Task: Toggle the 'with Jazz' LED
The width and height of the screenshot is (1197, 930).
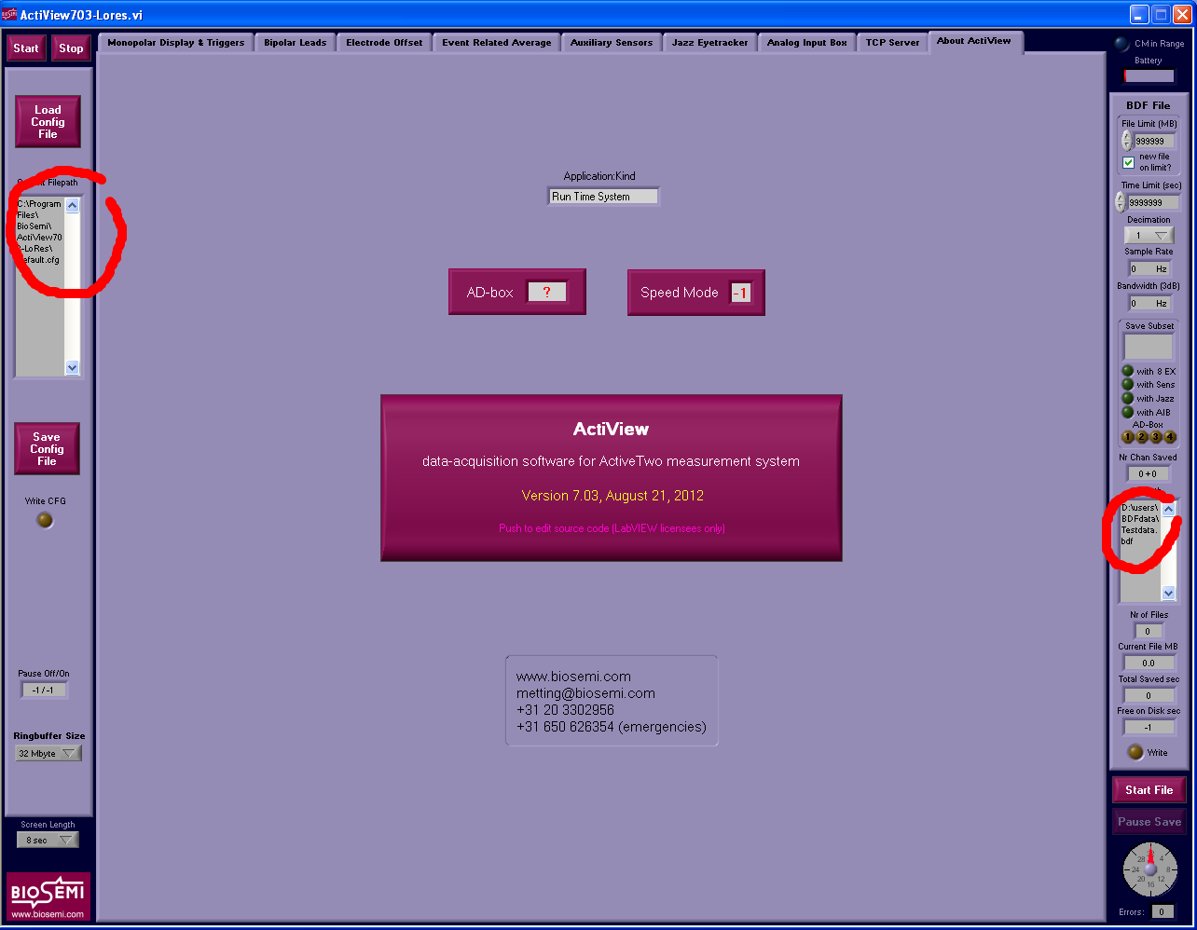Action: pyautogui.click(x=1127, y=399)
